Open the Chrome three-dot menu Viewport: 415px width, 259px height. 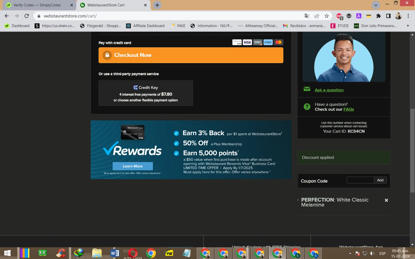pyautogui.click(x=408, y=16)
